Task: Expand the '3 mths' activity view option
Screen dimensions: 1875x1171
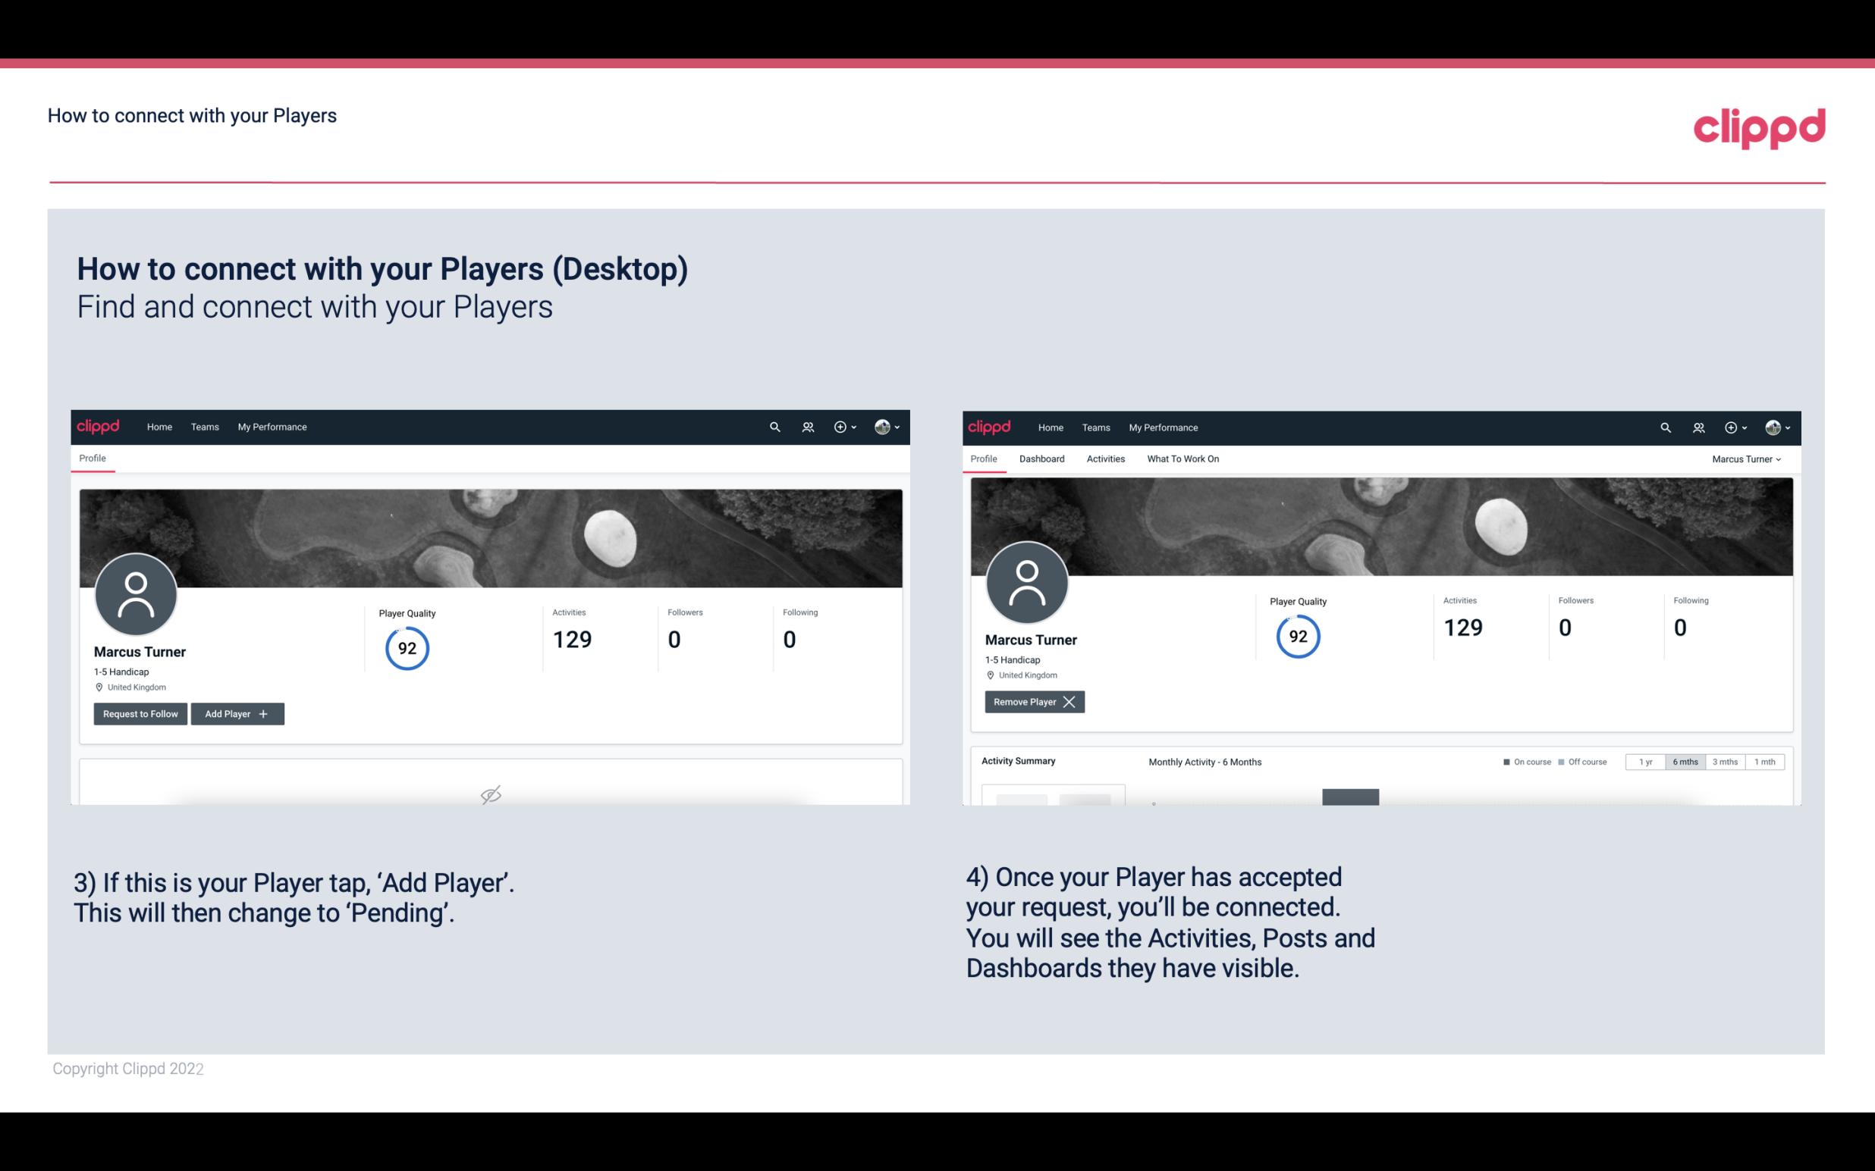Action: (x=1725, y=761)
